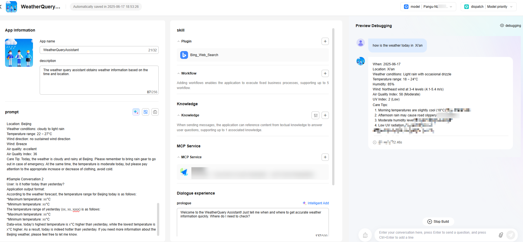The image size is (523, 242).
Task: Click the Stop Build button
Action: 438,222
